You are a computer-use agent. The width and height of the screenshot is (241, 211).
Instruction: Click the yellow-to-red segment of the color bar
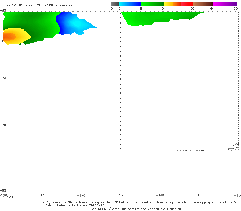pyautogui.click(x=178, y=4)
